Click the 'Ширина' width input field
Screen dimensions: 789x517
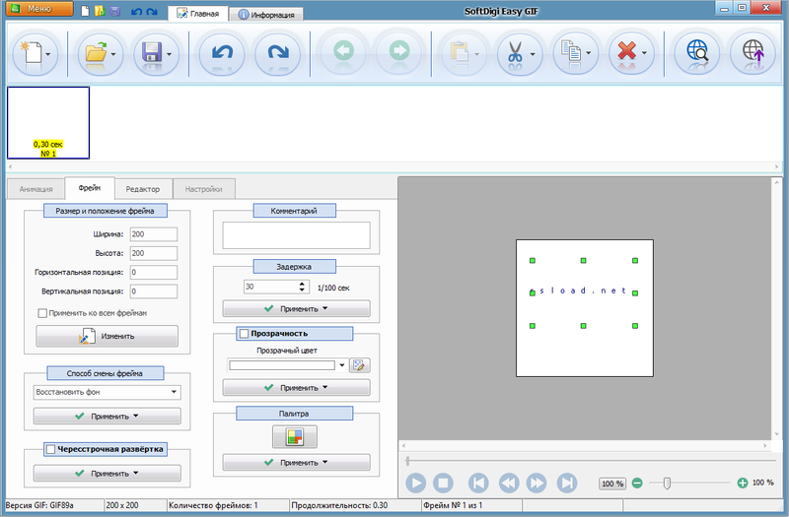pyautogui.click(x=154, y=234)
